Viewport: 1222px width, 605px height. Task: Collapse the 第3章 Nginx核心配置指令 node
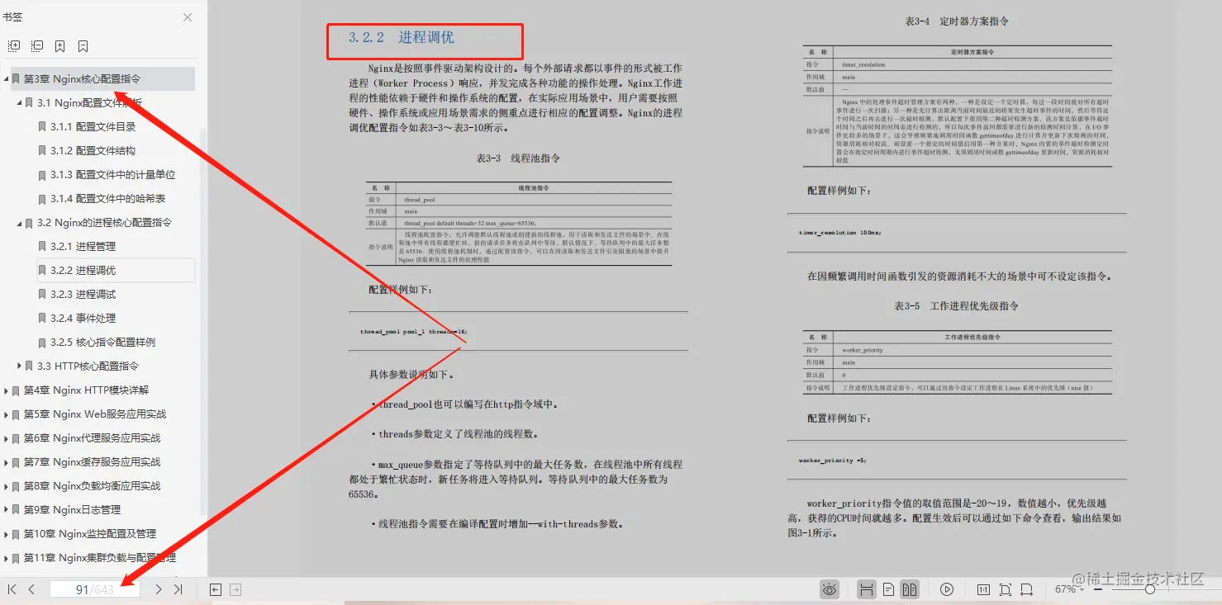click(x=7, y=78)
